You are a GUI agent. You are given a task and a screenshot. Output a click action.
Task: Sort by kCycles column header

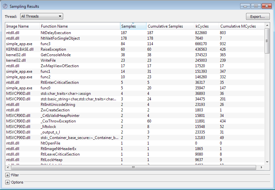tap(206, 26)
